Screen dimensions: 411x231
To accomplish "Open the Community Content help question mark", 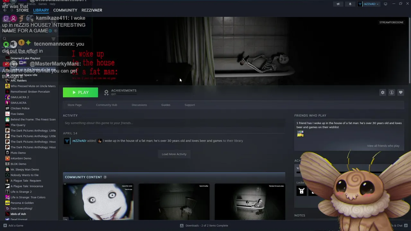I will [x=105, y=177].
